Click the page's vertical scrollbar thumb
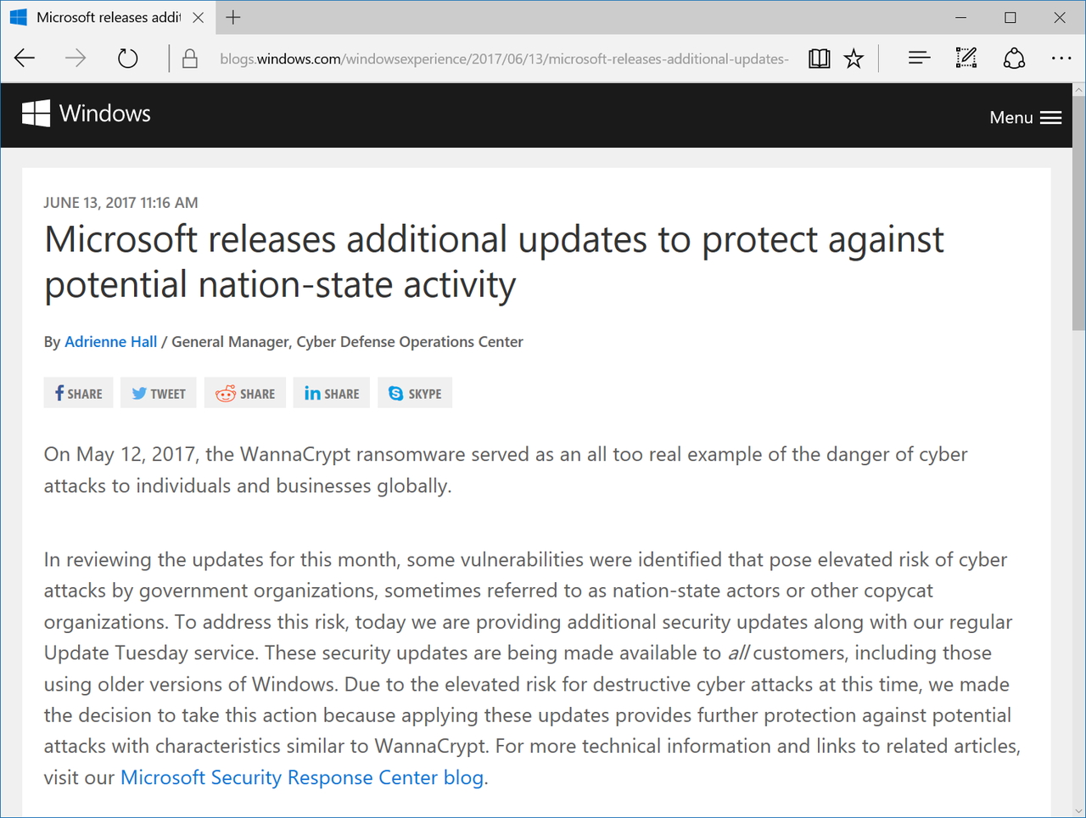Screen dimensions: 1086x818 (1078, 213)
